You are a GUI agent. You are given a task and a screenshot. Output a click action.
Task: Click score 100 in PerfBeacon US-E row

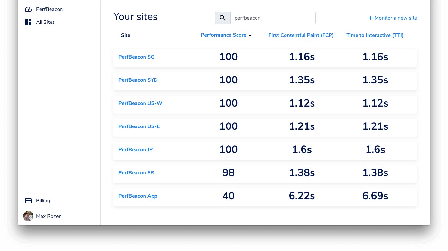tap(229, 126)
